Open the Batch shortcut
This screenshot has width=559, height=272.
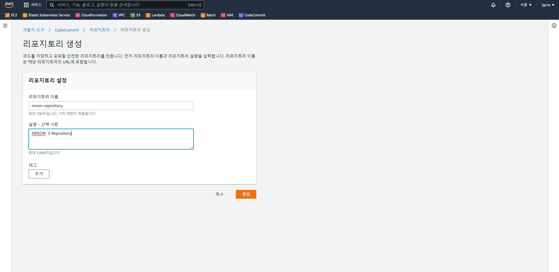point(208,15)
